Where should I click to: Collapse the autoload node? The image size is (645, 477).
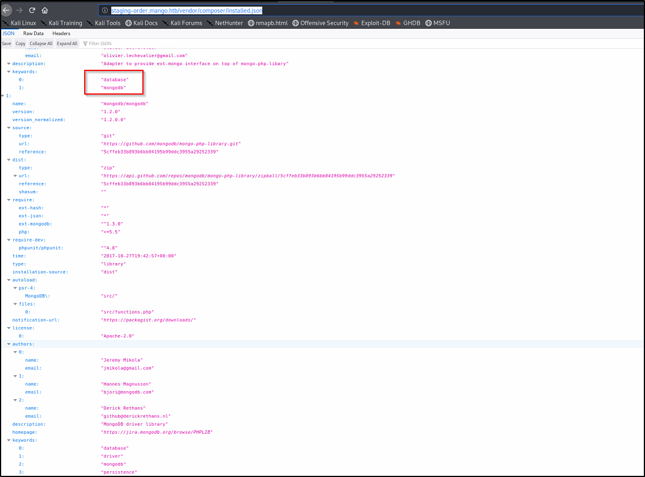[9, 280]
